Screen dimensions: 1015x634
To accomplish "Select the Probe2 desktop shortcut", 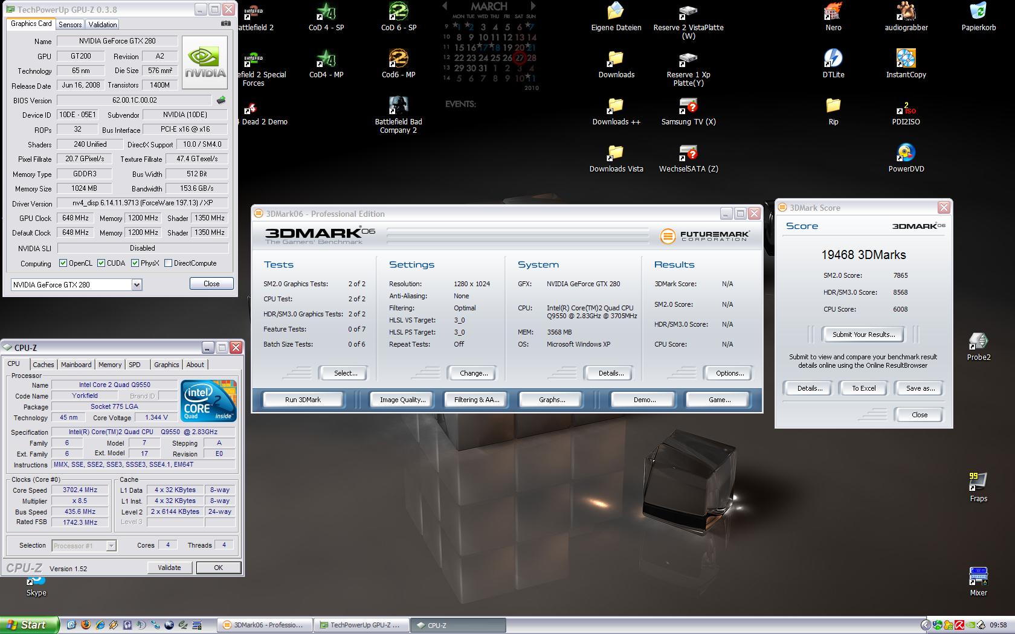I will tap(979, 347).
